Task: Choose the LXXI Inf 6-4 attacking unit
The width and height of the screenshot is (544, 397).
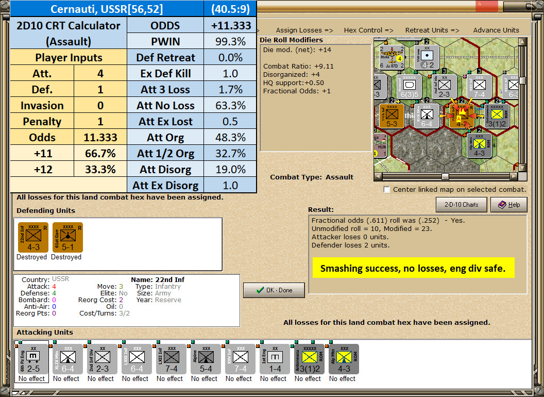Action: pyautogui.click(x=137, y=359)
